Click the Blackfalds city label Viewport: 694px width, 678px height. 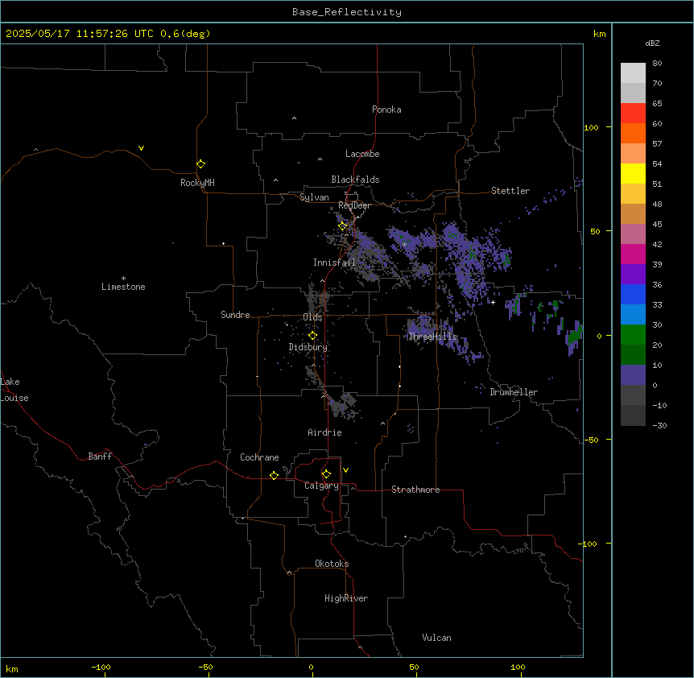point(355,180)
